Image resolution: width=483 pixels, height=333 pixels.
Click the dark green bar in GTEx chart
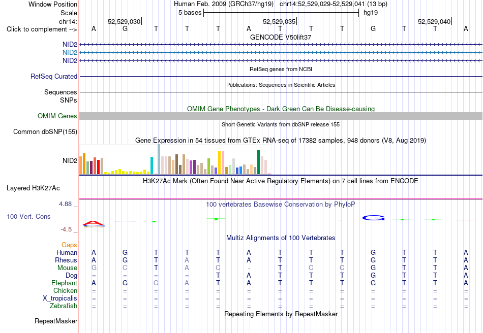[x=258, y=162]
